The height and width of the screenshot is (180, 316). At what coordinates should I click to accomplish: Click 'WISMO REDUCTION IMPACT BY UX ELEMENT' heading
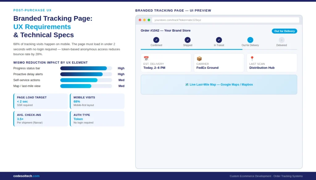pos(50,63)
